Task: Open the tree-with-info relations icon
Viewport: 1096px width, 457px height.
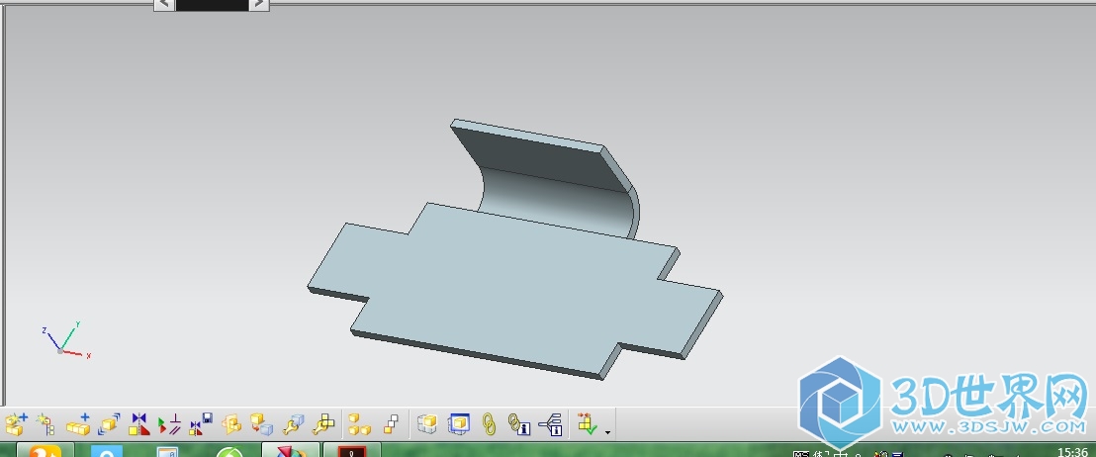Action: tap(552, 423)
